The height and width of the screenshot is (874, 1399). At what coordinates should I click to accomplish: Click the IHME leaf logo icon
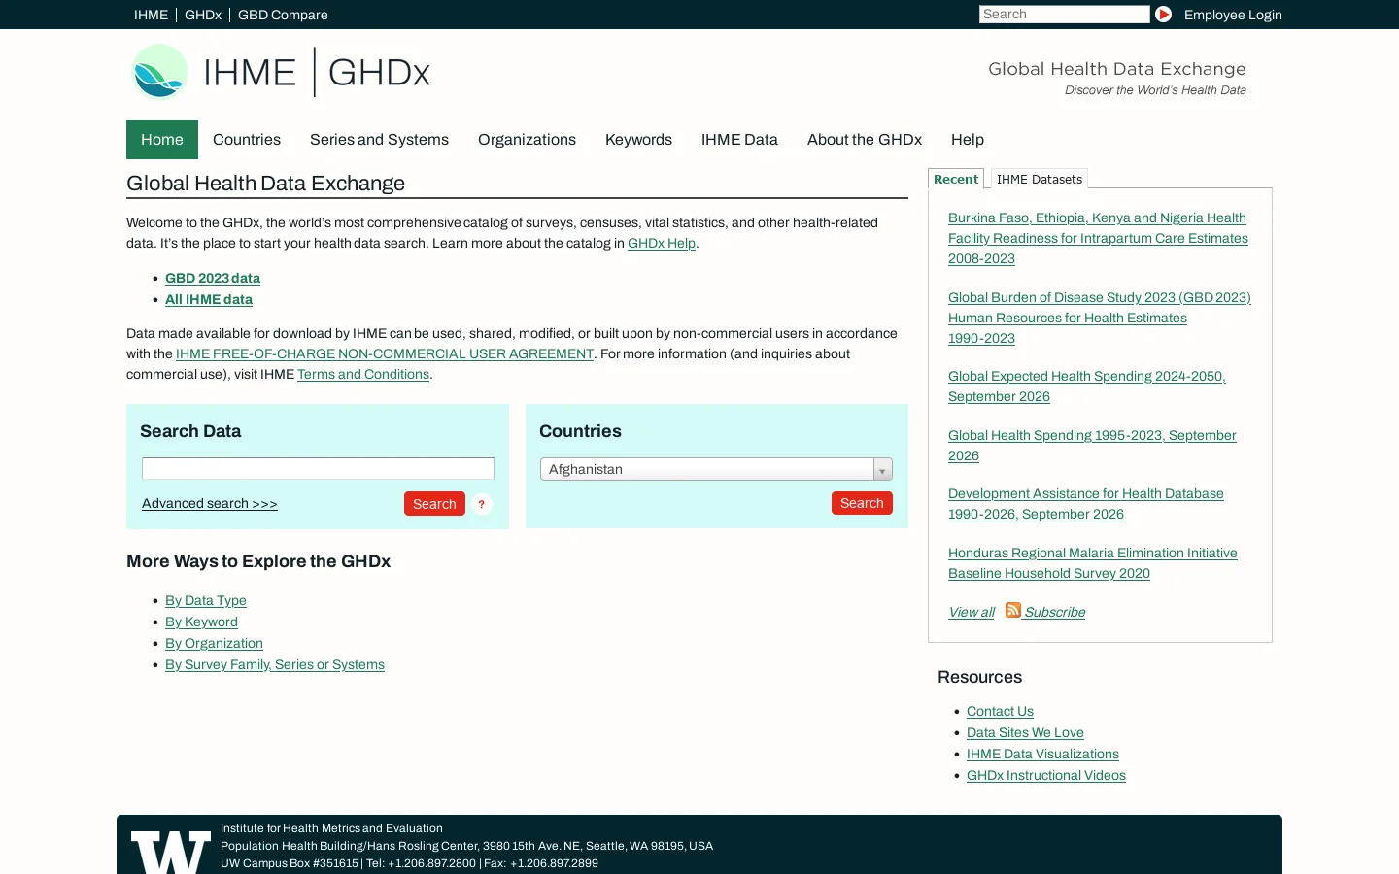click(159, 72)
